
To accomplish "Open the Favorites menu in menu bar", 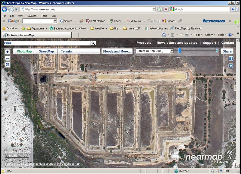I will coord(32,16).
